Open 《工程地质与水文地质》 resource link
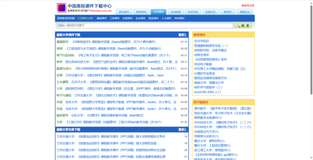 pos(113,49)
